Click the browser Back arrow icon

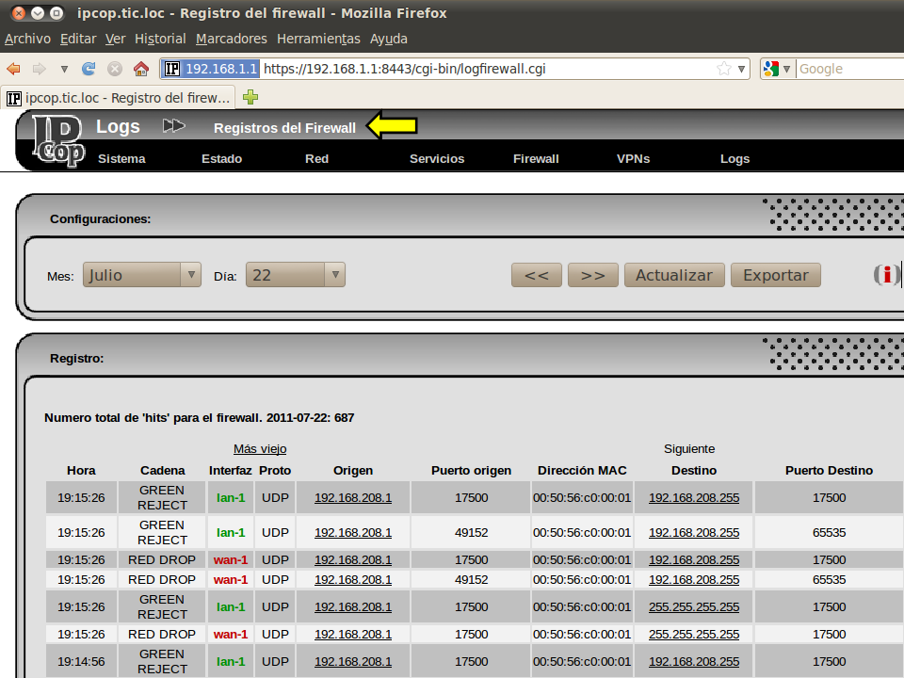[14, 69]
